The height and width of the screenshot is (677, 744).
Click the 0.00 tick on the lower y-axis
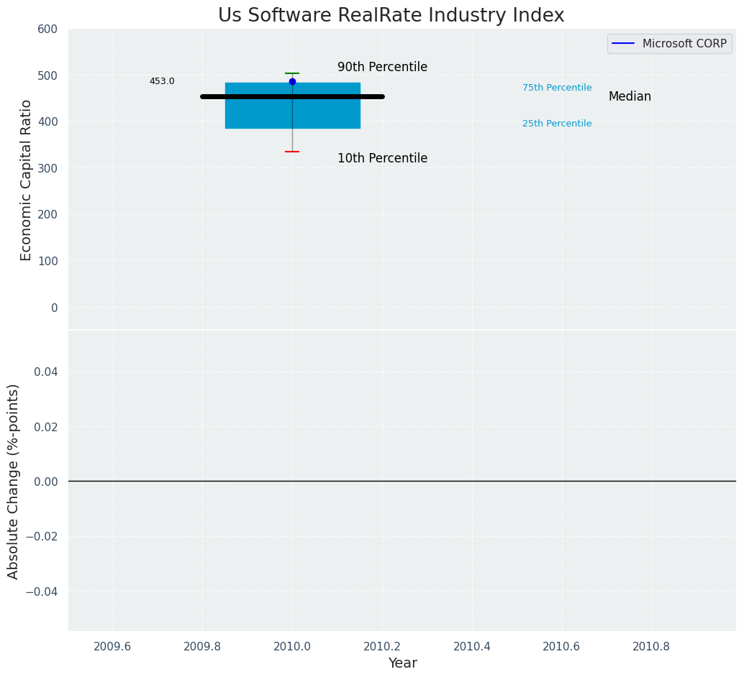[x=45, y=482]
